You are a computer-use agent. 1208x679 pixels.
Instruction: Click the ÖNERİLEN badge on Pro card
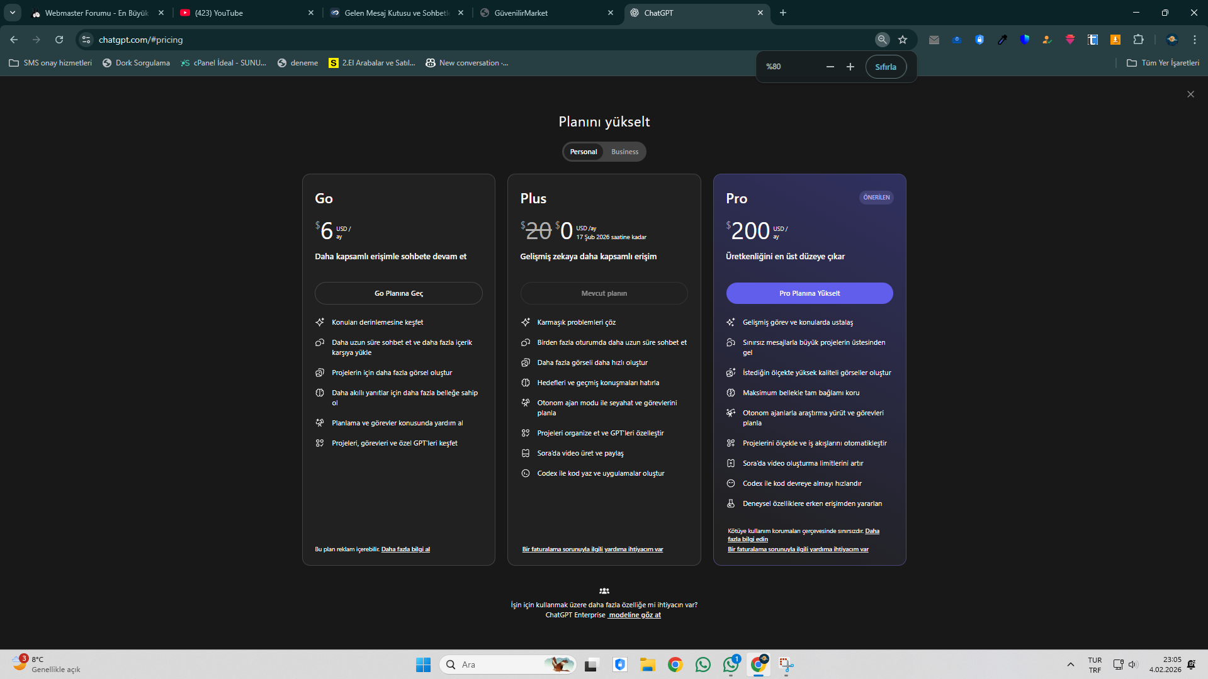coord(876,198)
